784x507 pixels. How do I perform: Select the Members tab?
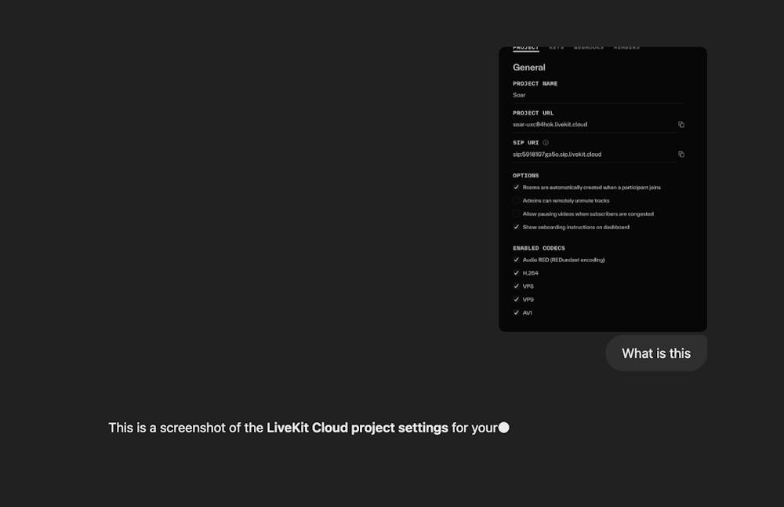626,48
